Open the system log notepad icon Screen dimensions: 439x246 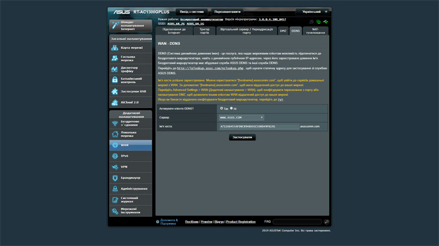pyautogui.click(x=115, y=200)
